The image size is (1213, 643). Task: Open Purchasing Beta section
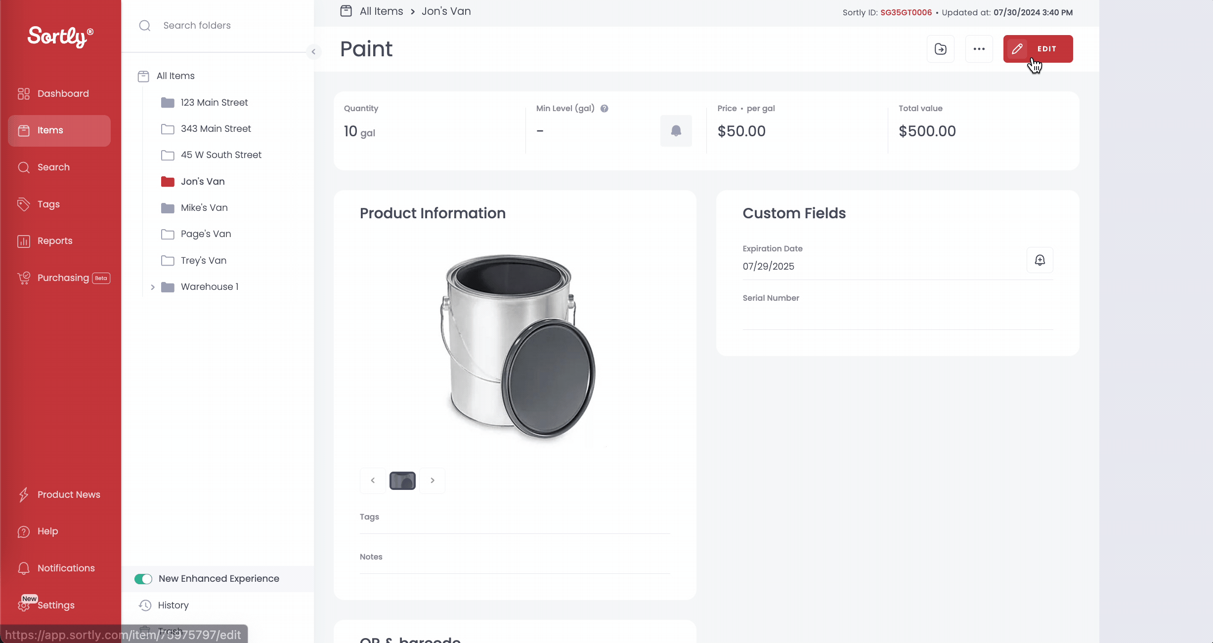[63, 278]
